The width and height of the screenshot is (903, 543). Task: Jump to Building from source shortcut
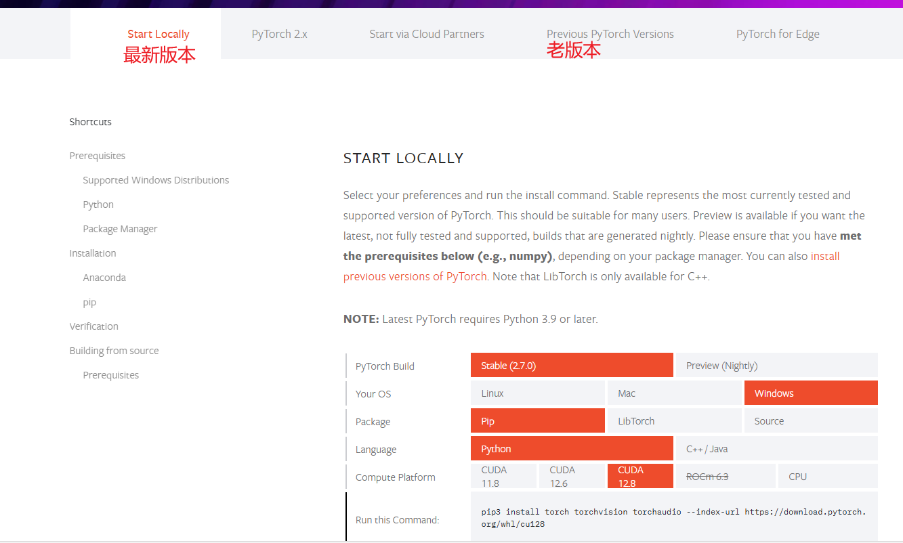tap(114, 351)
